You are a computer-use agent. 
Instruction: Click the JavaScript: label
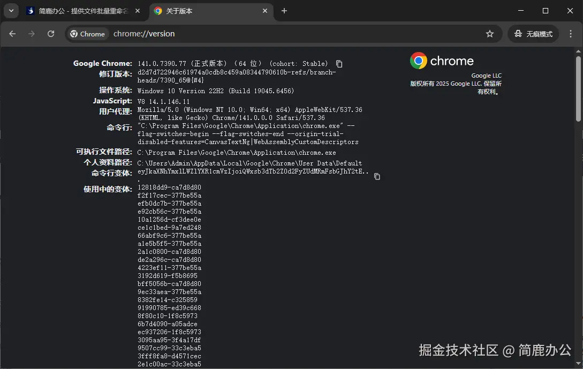tap(112, 101)
